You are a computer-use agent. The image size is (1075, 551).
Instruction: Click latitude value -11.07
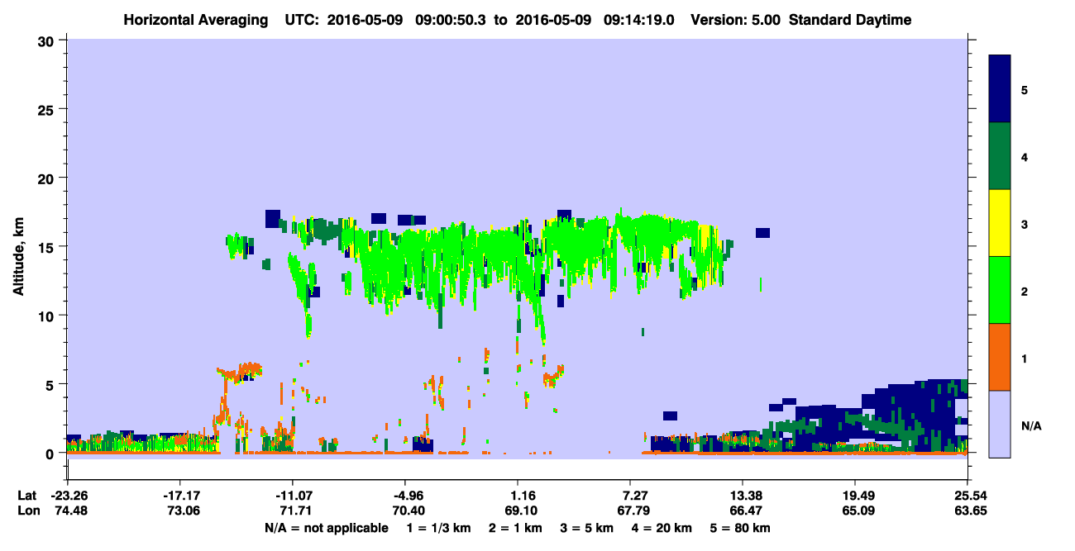pos(292,496)
